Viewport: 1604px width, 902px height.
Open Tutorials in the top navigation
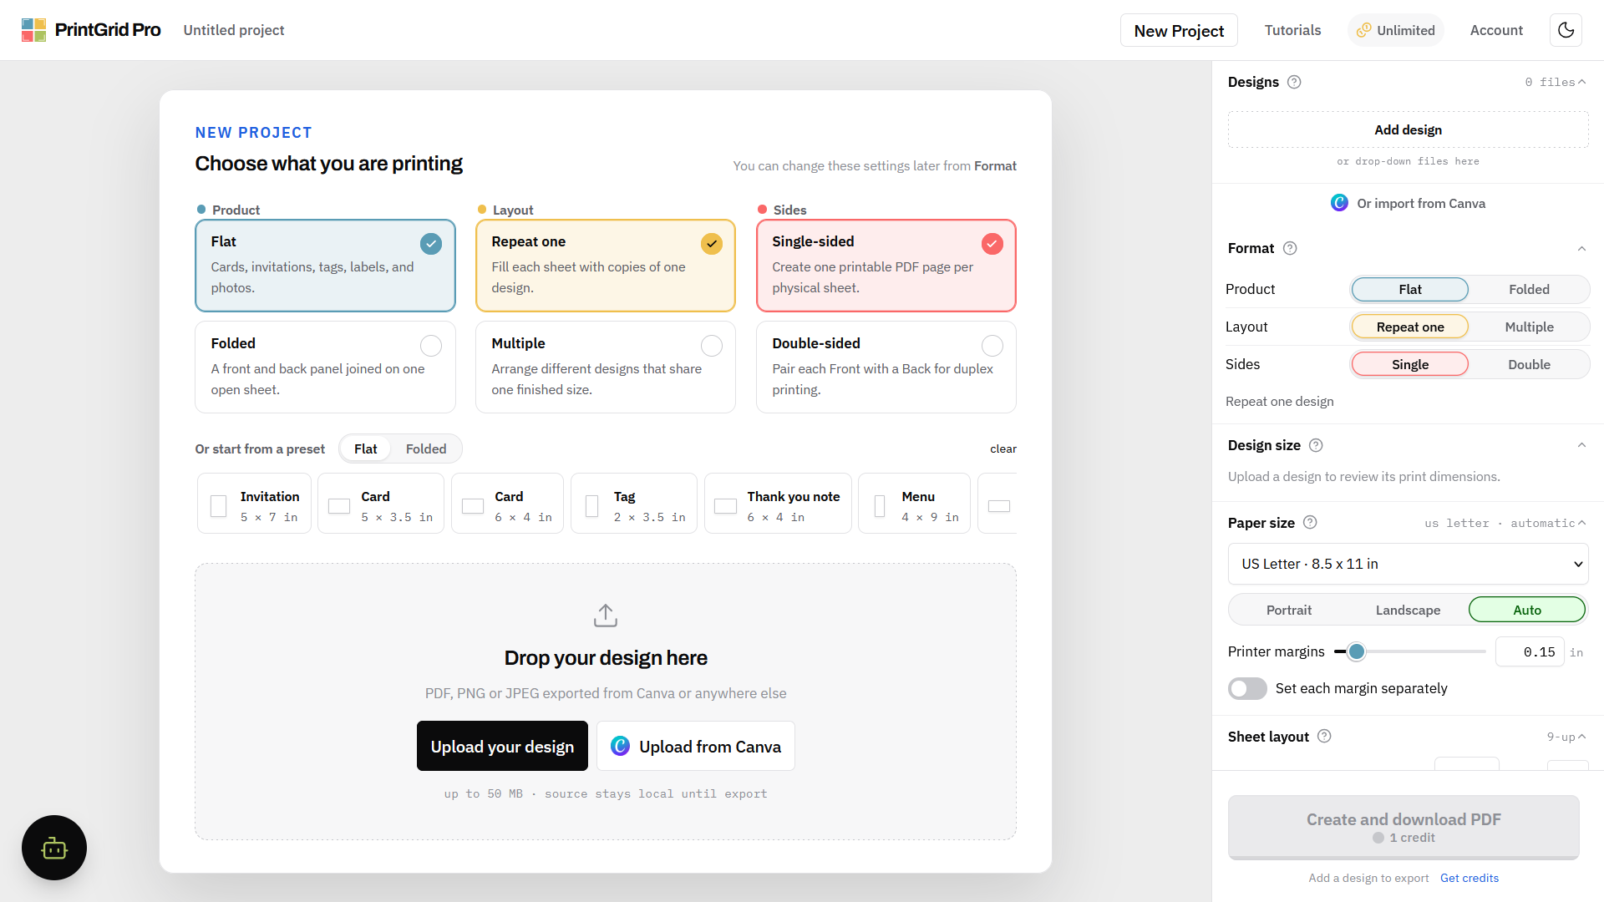pos(1292,30)
